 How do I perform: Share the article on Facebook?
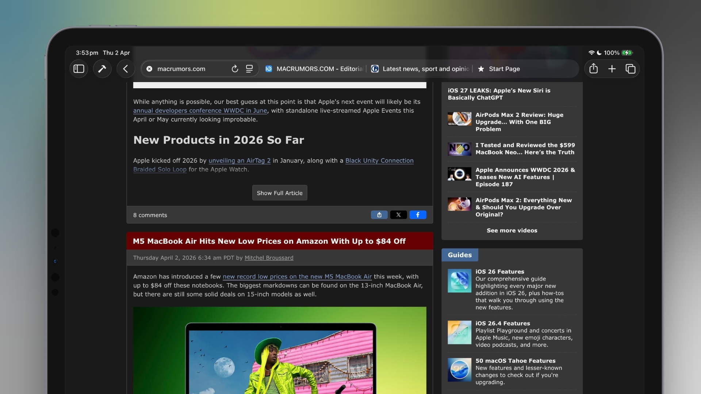[x=418, y=215]
